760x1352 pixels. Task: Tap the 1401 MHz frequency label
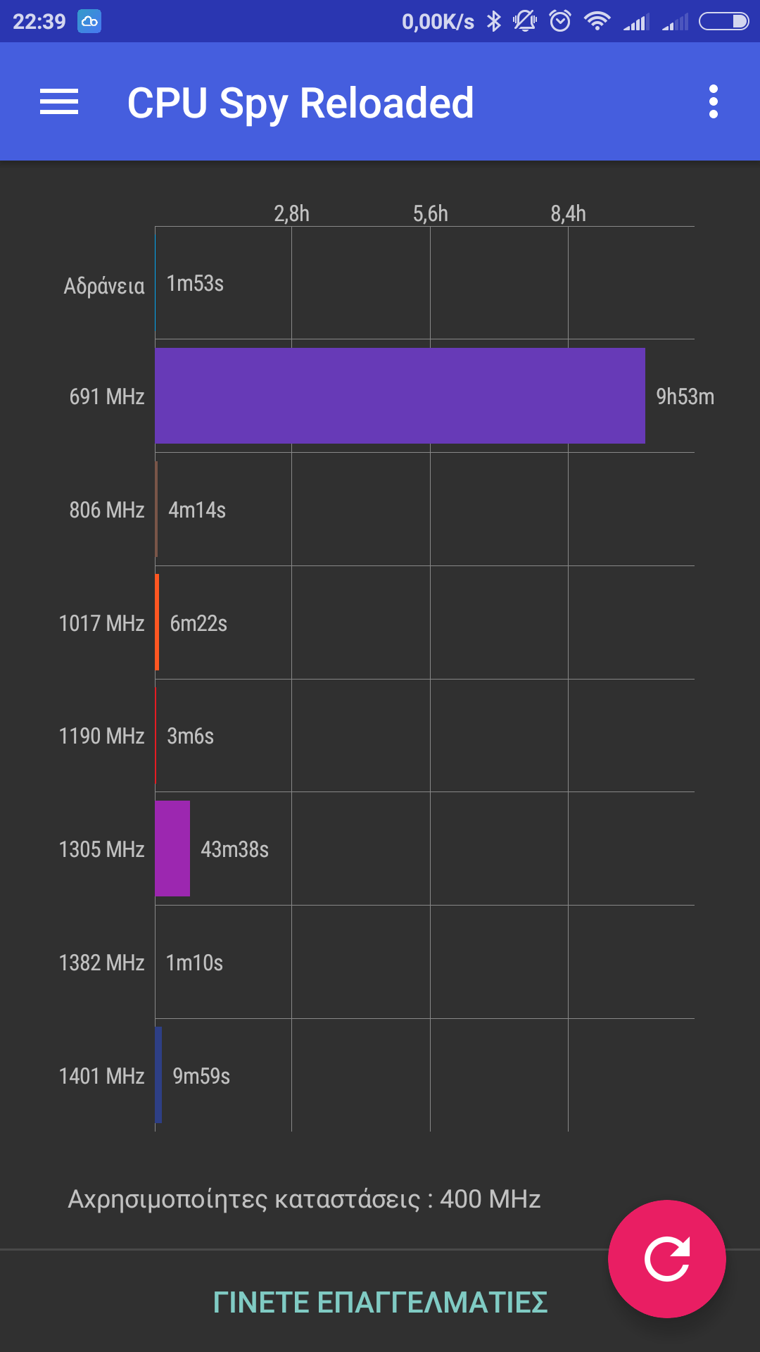pos(102,1076)
